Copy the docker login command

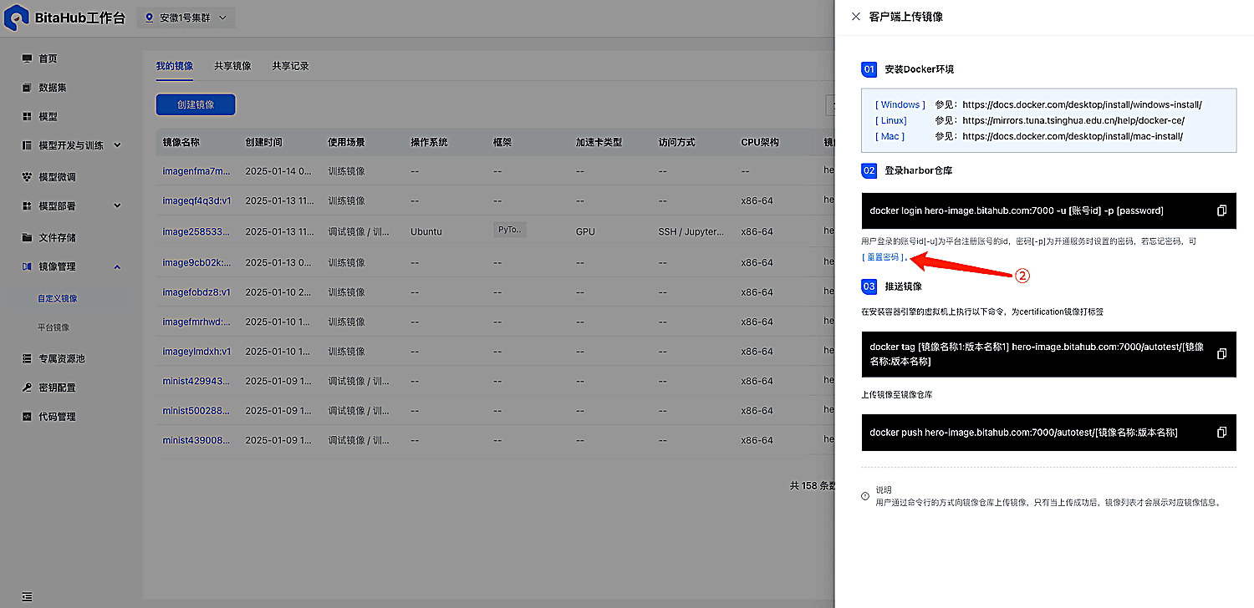tap(1221, 210)
